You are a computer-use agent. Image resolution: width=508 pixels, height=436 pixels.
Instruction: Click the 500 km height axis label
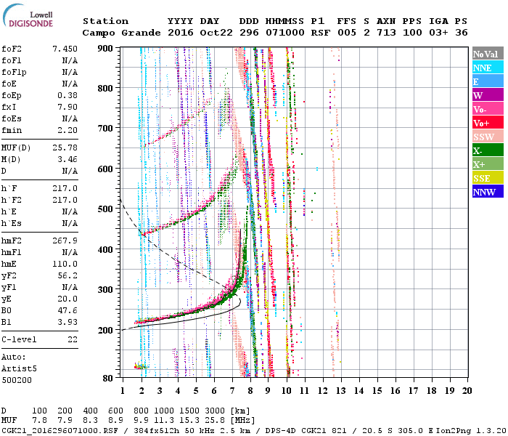pyautogui.click(x=105, y=209)
